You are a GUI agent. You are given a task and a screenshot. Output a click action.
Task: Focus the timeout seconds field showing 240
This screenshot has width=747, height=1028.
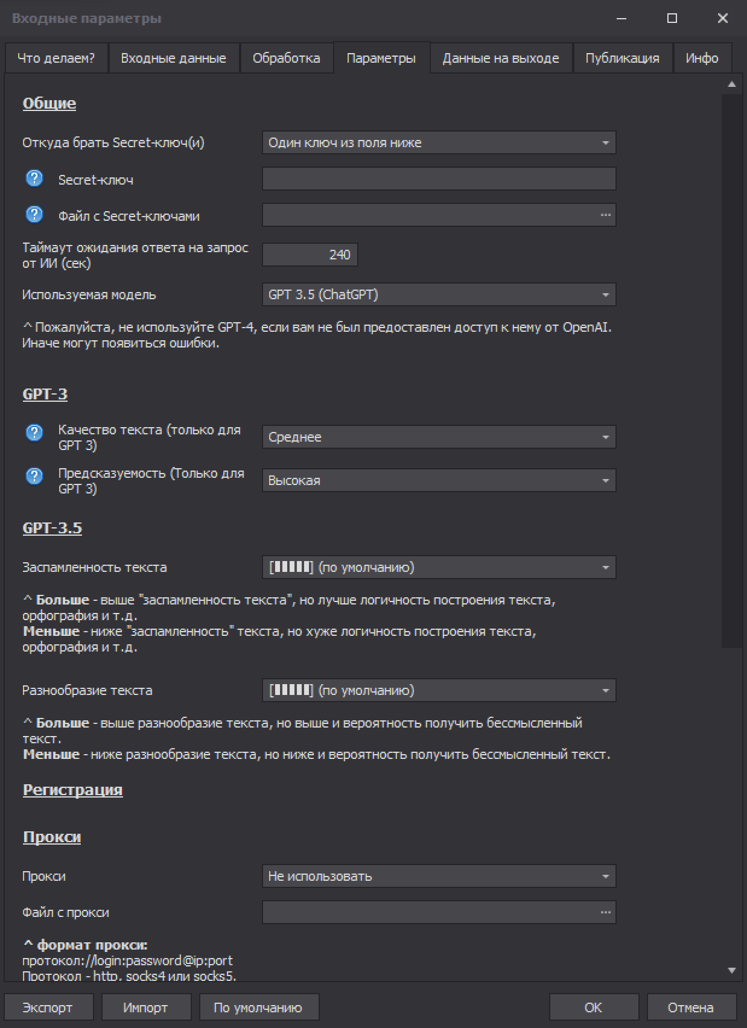(310, 255)
